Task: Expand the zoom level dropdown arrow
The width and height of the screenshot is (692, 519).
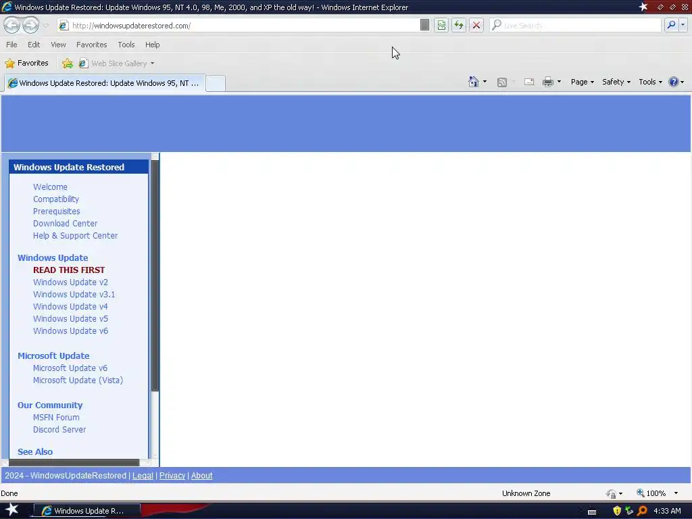Action: coord(676,493)
